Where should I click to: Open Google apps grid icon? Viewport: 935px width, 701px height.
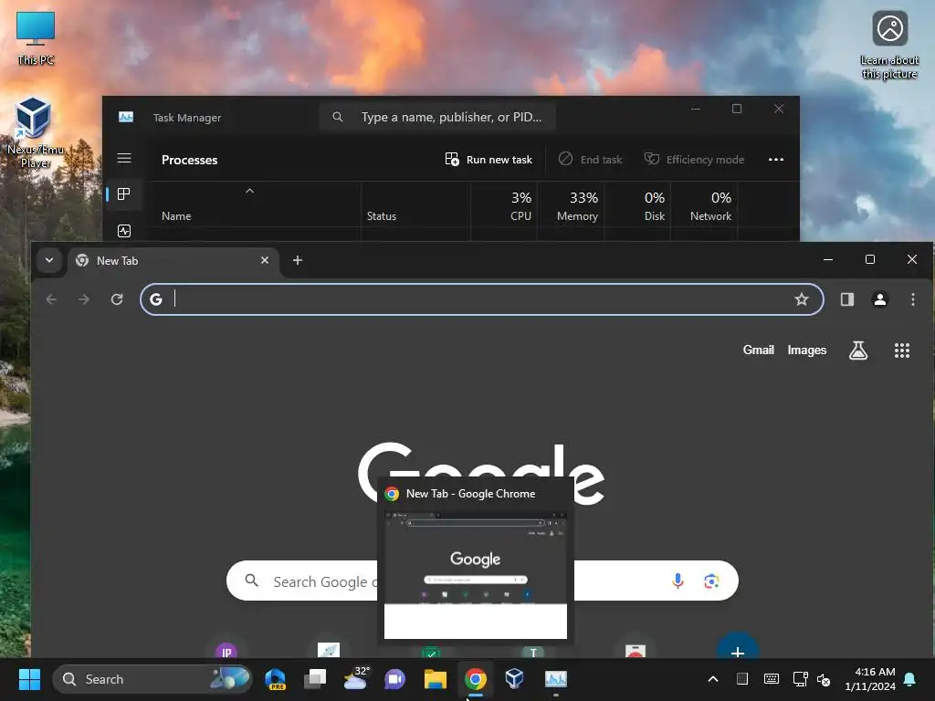901,350
